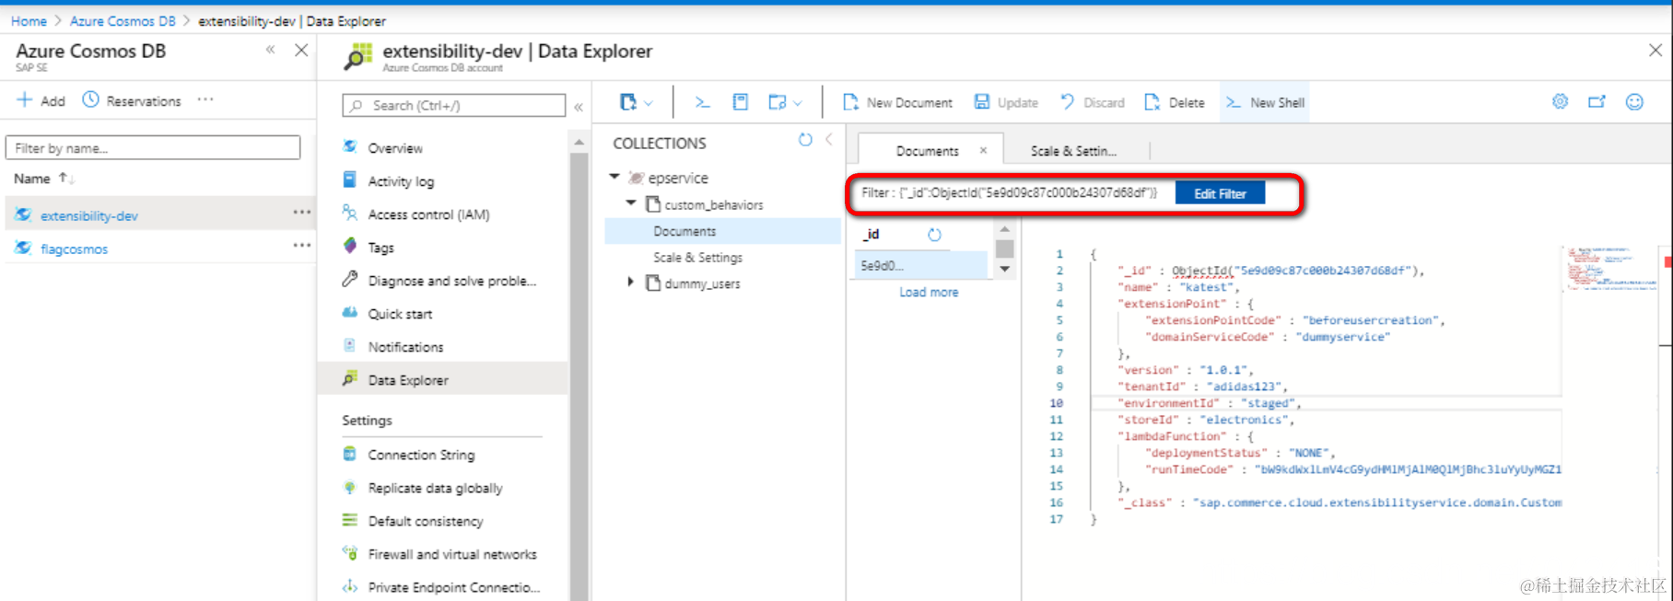Open a New Shell
1673x601 pixels.
(x=1266, y=102)
